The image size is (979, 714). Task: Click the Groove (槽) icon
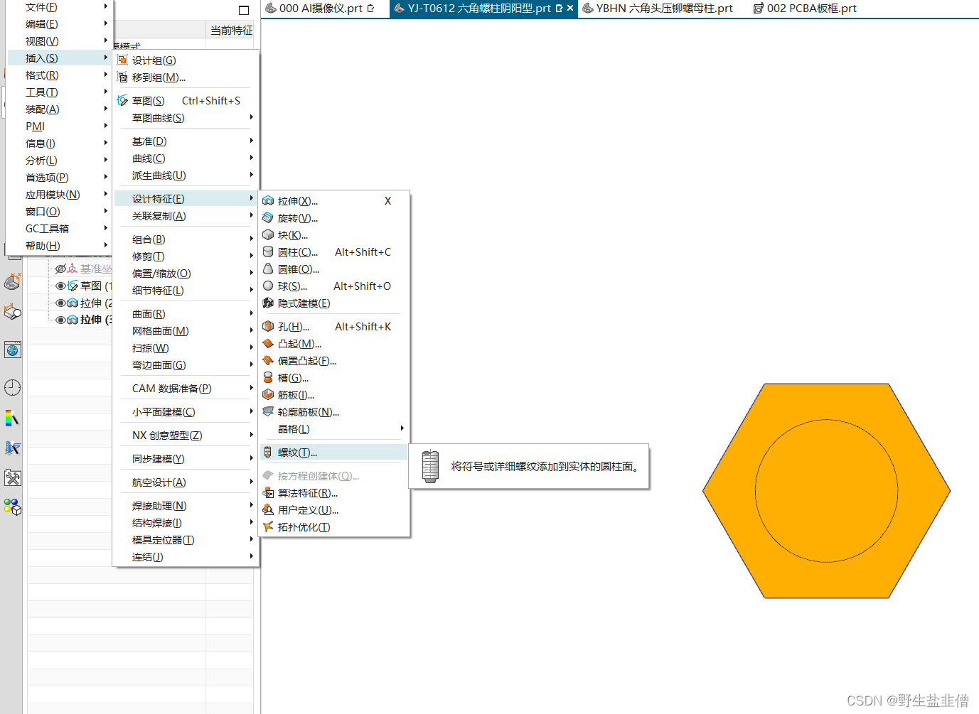coord(268,378)
